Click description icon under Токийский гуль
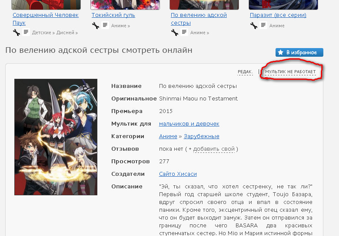Image resolution: width=339 pixels, height=236 pixels. (105, 25)
